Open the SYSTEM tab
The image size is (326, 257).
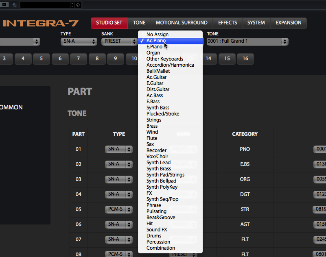(256, 23)
